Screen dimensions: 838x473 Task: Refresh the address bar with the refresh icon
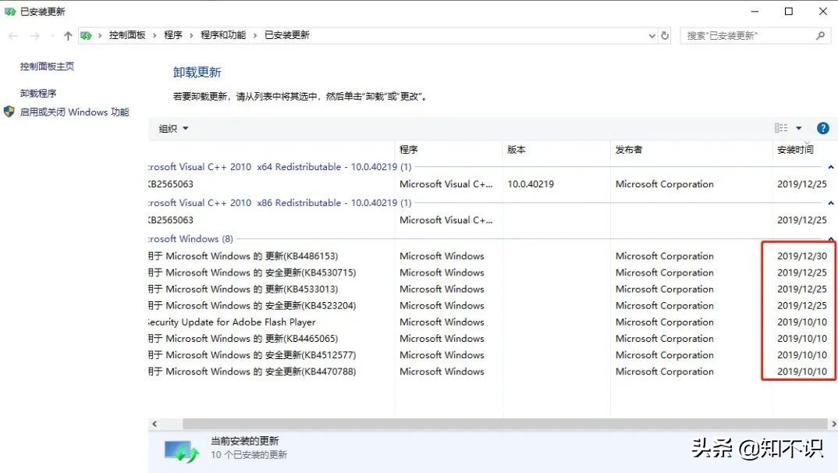point(664,35)
